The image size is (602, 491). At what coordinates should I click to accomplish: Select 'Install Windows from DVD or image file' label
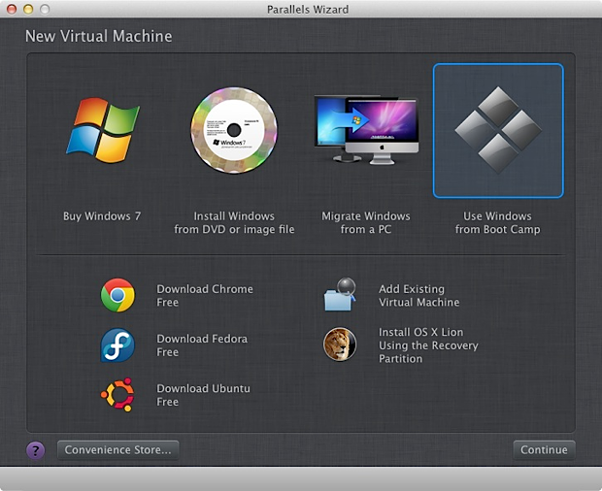coord(234,223)
